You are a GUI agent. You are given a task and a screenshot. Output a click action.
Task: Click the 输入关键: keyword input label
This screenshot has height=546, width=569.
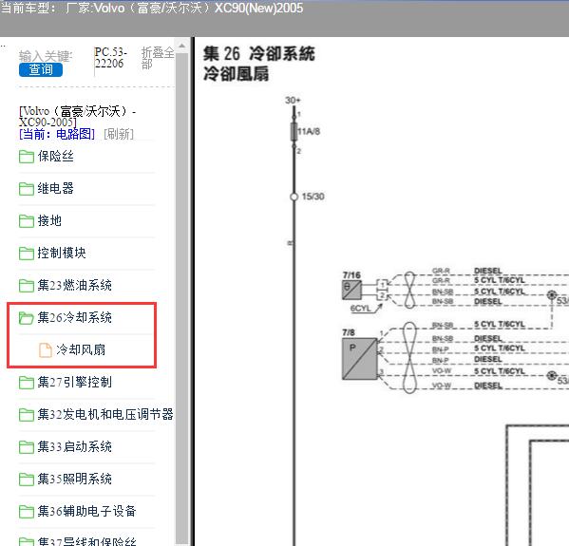click(x=46, y=56)
